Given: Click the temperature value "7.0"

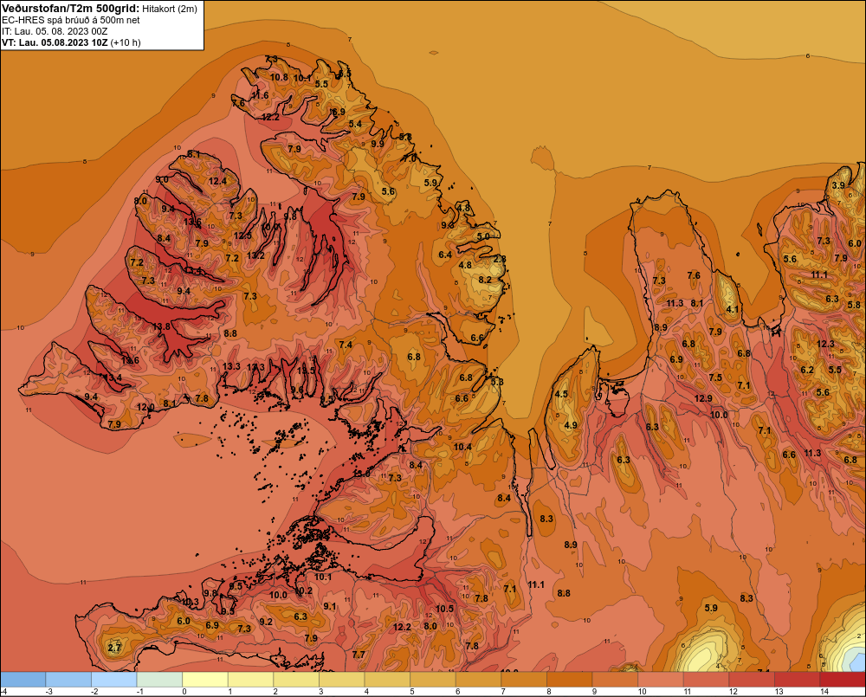Looking at the screenshot, I should point(410,158).
